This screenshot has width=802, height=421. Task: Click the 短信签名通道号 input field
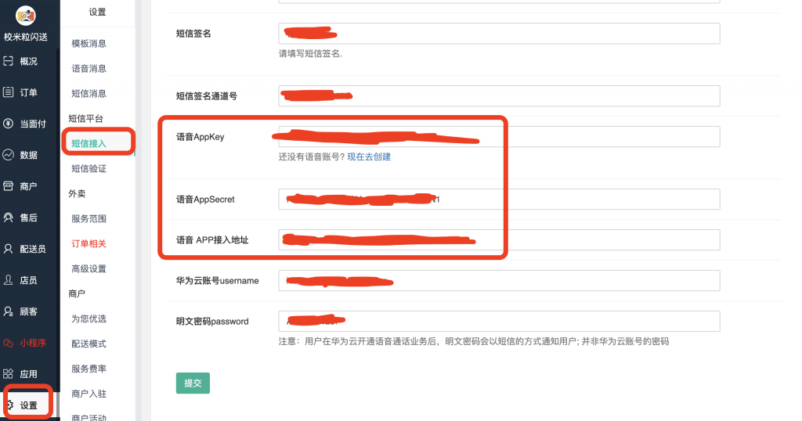tap(499, 96)
